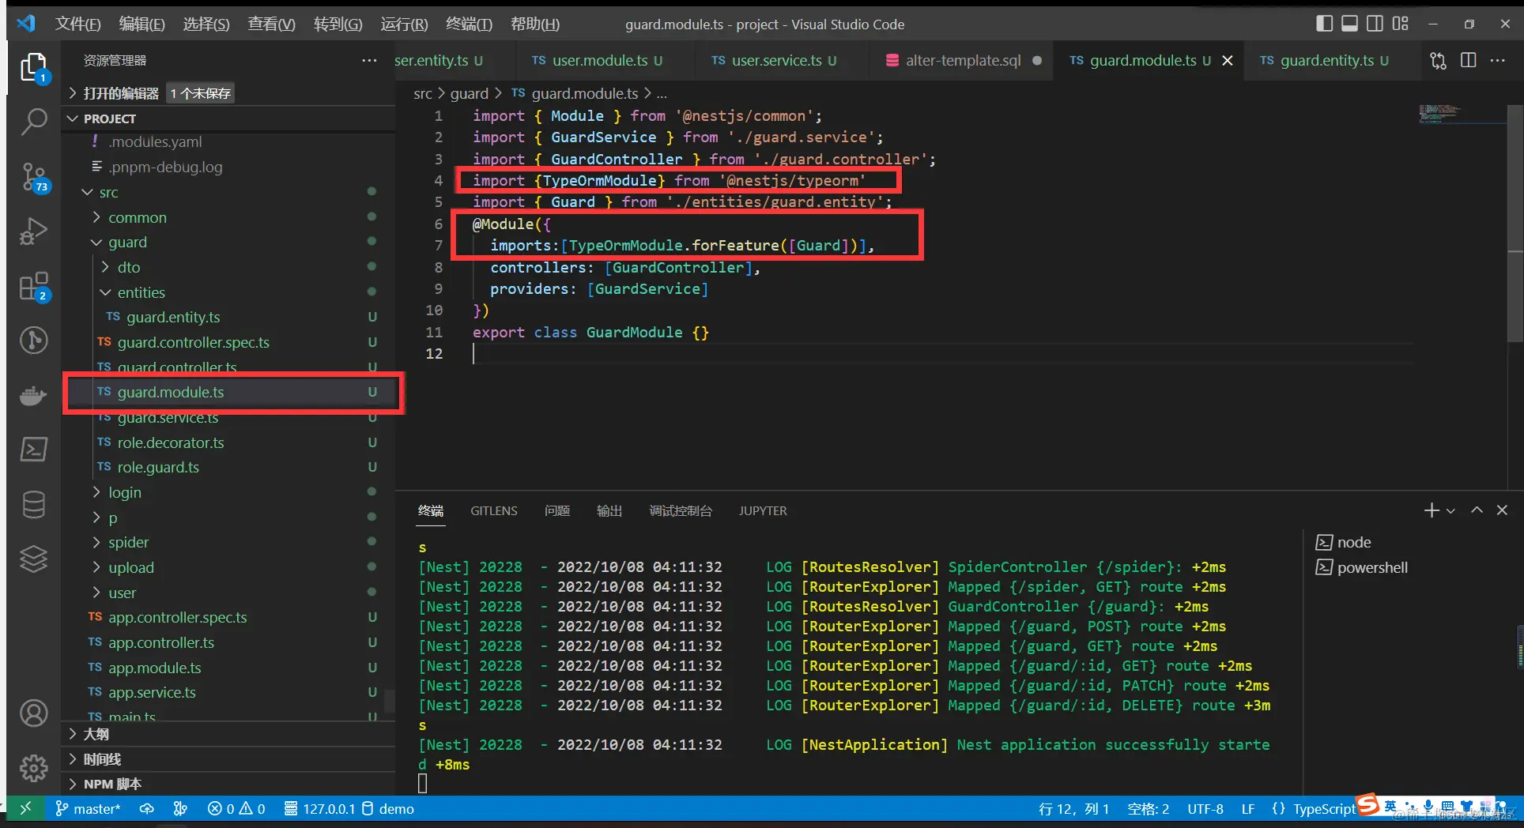Screen dimensions: 1524x828
Task: Expand the dto folder
Action: (229, 267)
